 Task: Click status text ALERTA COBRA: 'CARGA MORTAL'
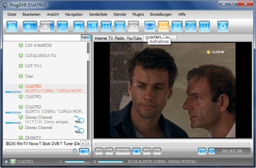point(168,162)
